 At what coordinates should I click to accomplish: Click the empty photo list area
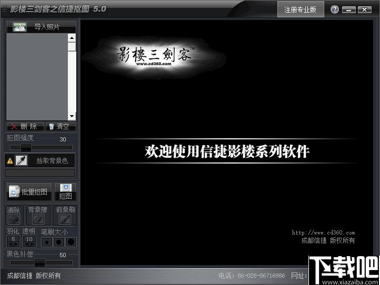37,77
